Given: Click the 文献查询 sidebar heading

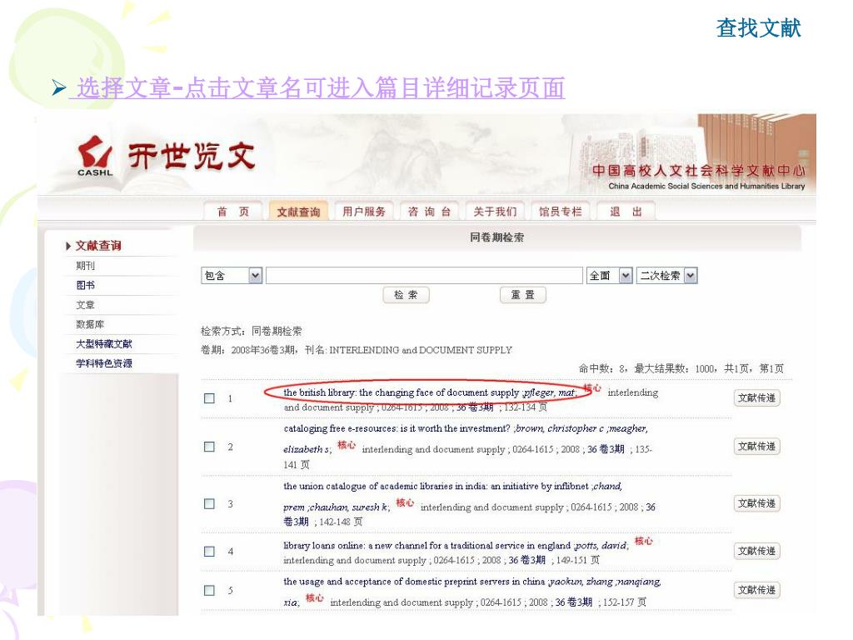Looking at the screenshot, I should (98, 246).
